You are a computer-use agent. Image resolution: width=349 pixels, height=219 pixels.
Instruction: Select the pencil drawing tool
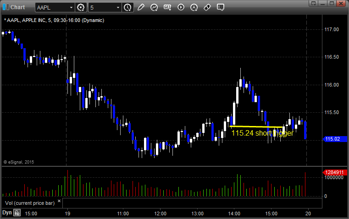pos(141,7)
